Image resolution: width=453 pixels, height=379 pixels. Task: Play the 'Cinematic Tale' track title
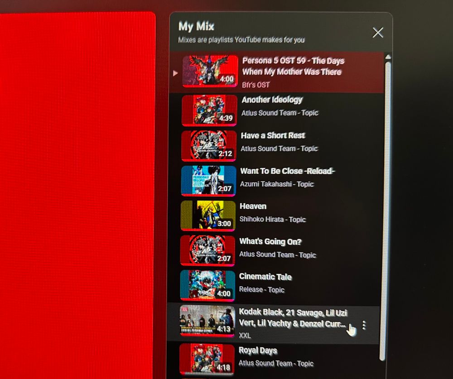pos(265,277)
